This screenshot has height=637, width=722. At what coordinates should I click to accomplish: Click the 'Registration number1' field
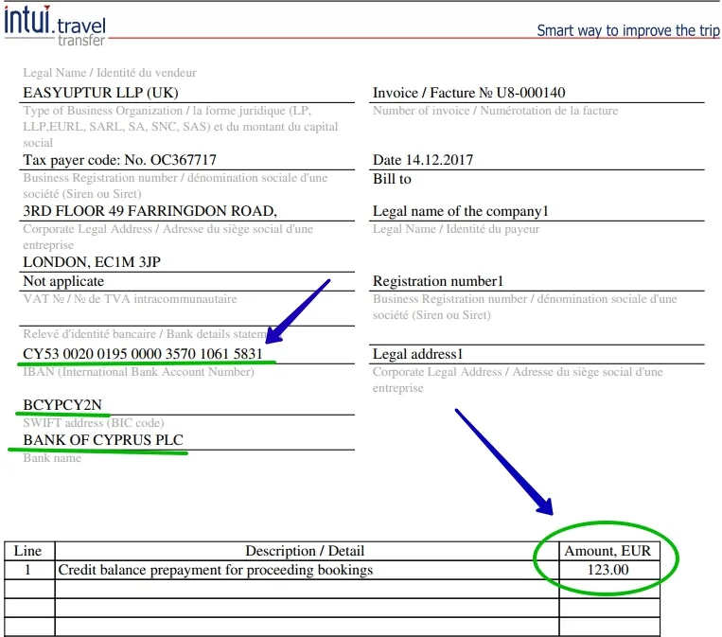438,281
